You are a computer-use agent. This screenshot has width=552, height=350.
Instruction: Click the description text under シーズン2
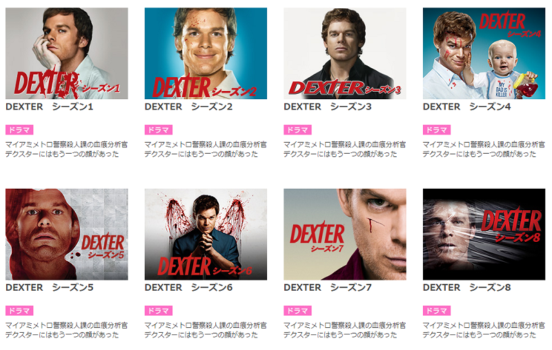[x=206, y=150]
